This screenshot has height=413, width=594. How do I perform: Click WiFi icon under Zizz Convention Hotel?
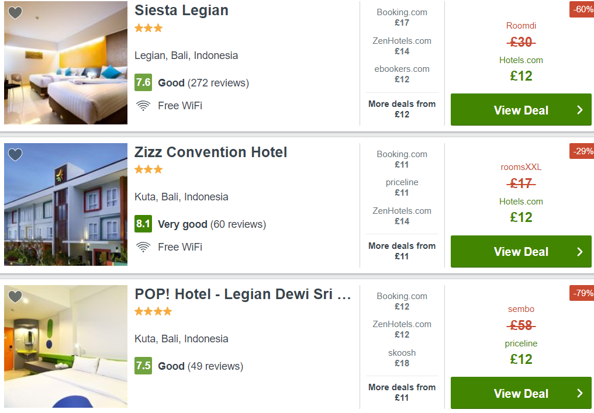(143, 247)
